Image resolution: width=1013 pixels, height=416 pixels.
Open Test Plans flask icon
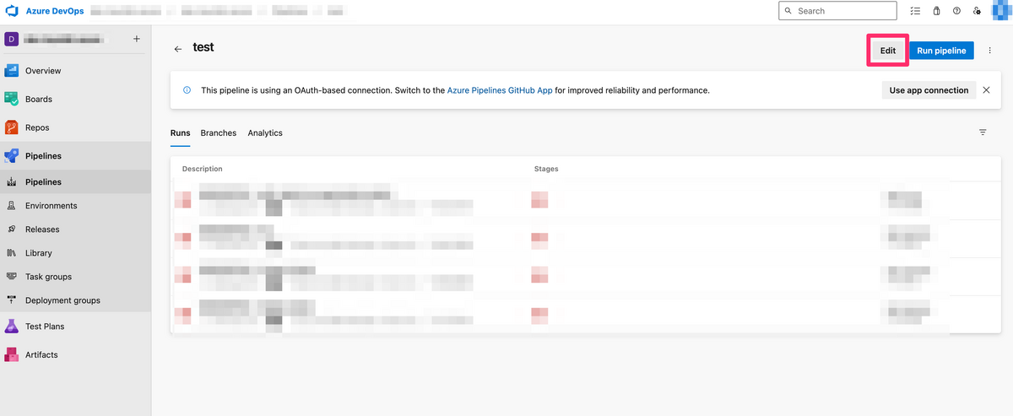tap(12, 326)
